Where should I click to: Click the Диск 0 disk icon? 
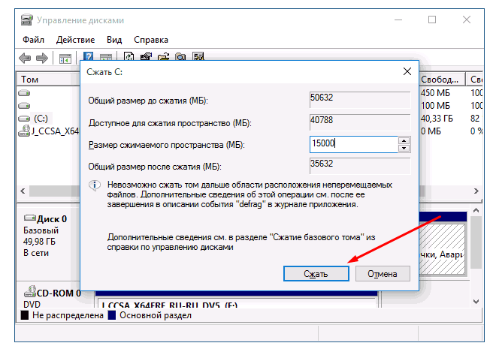pos(30,218)
